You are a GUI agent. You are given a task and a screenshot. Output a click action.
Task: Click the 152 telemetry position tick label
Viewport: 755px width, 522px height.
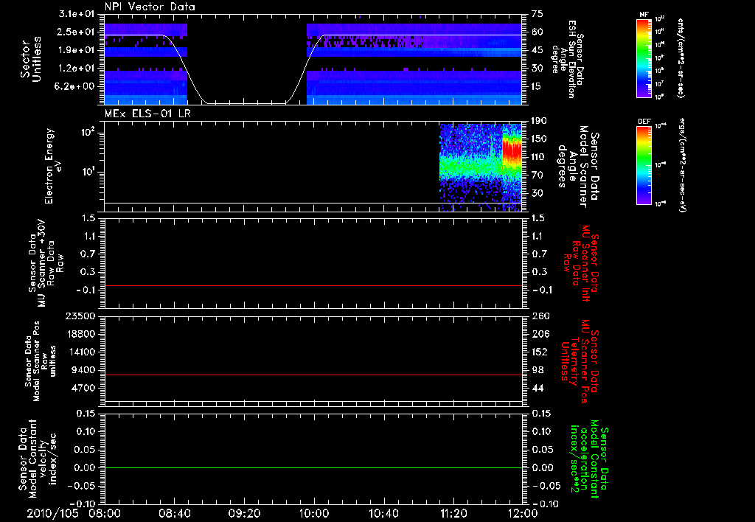pyautogui.click(x=540, y=352)
